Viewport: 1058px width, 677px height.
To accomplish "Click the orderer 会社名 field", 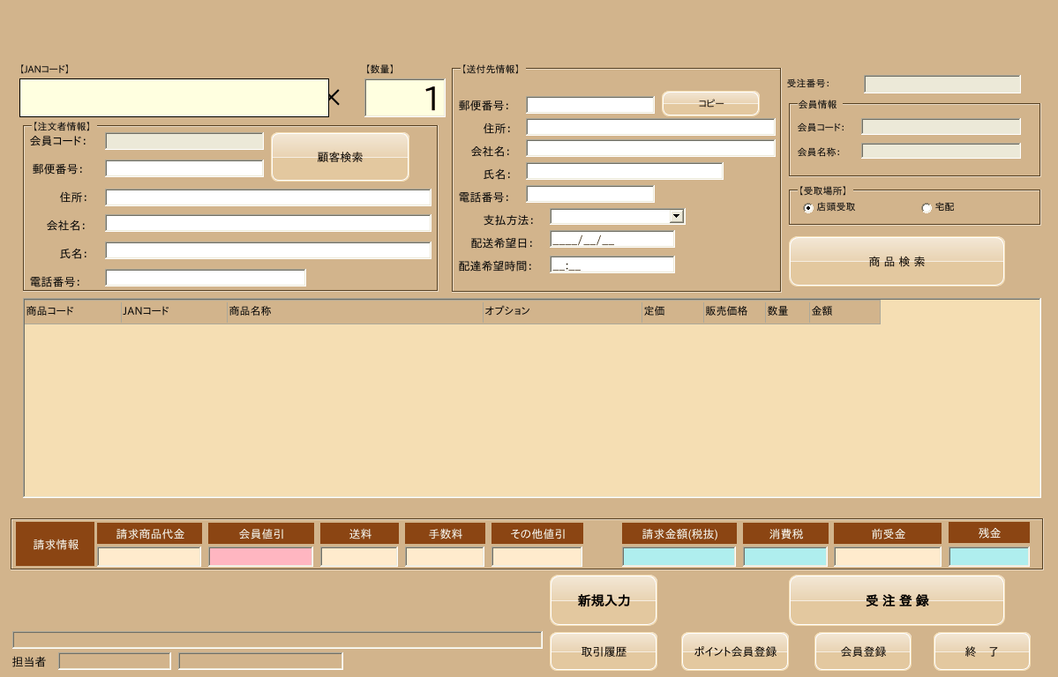I will (x=268, y=223).
